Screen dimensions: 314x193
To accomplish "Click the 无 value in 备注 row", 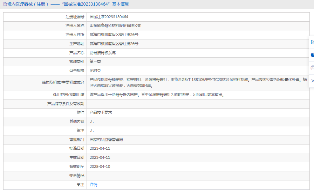I will point(91,131).
